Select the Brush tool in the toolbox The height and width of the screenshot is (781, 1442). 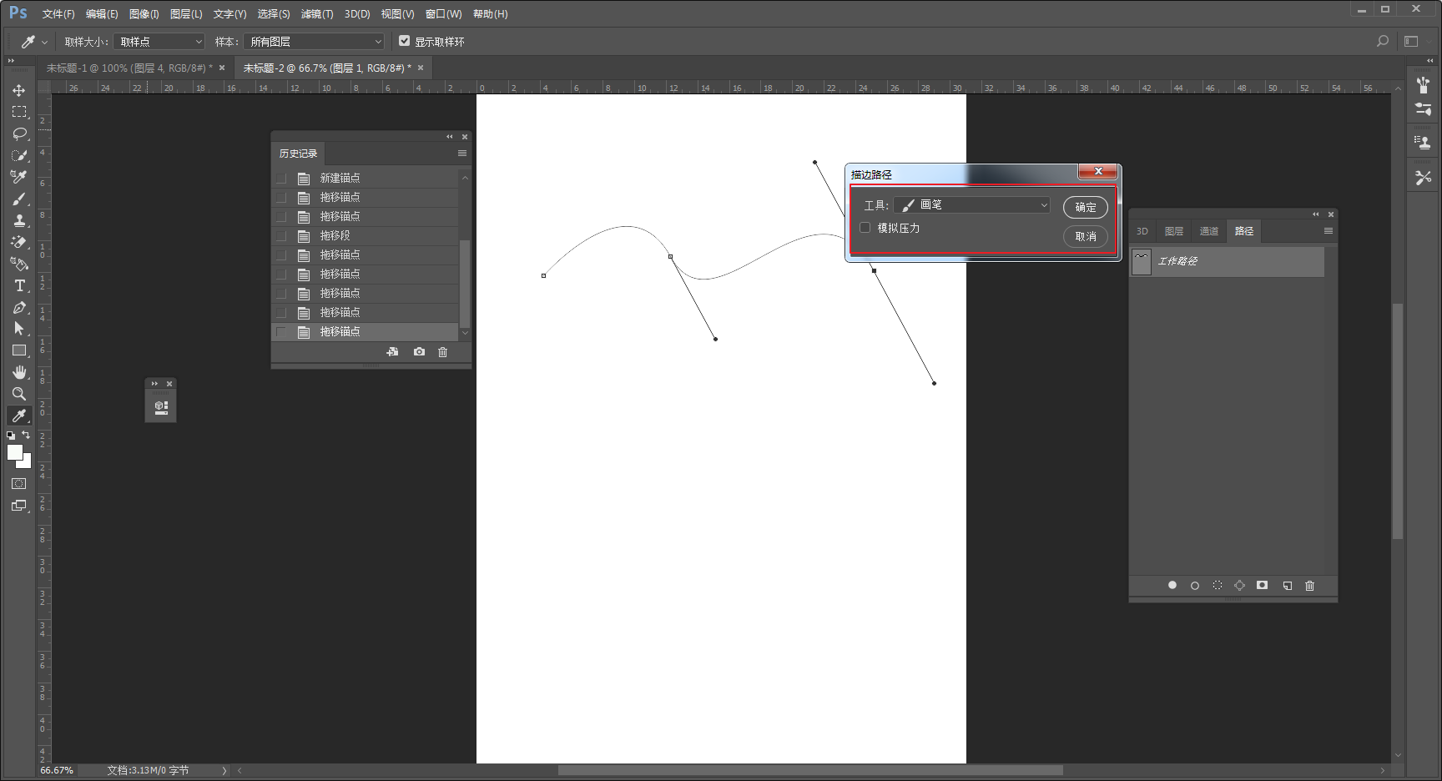(18, 199)
